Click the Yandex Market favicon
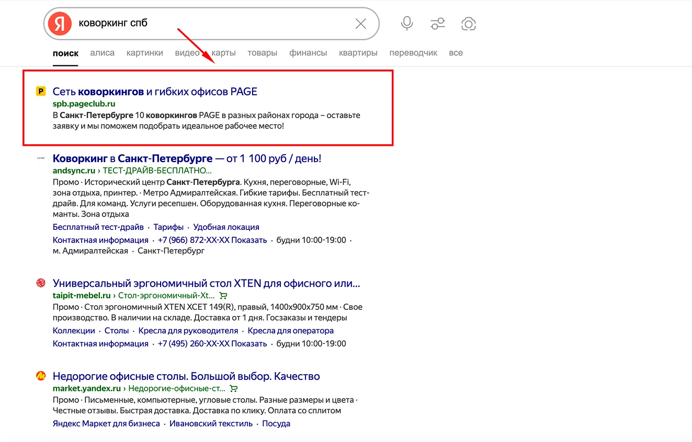Viewport: 692px width, 442px height. coord(41,376)
